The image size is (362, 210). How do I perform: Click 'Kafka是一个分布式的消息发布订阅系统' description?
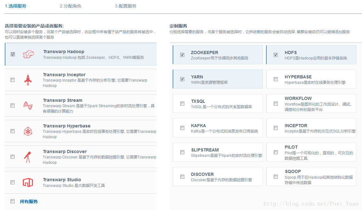(225, 131)
